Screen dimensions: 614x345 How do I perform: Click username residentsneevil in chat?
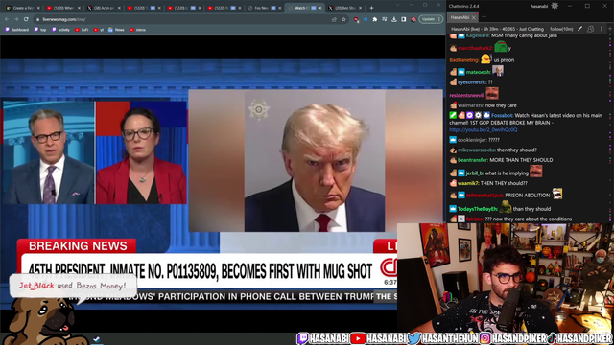click(x=467, y=96)
